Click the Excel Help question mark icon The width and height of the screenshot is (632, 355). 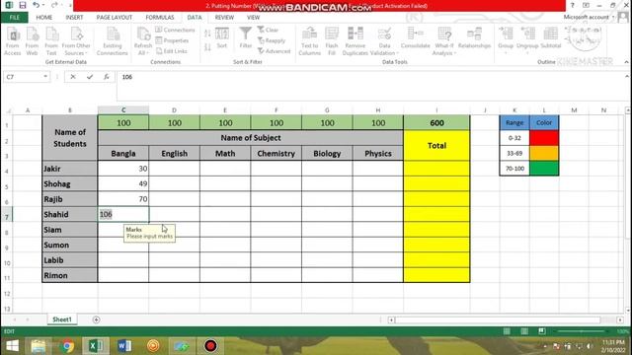coord(572,6)
